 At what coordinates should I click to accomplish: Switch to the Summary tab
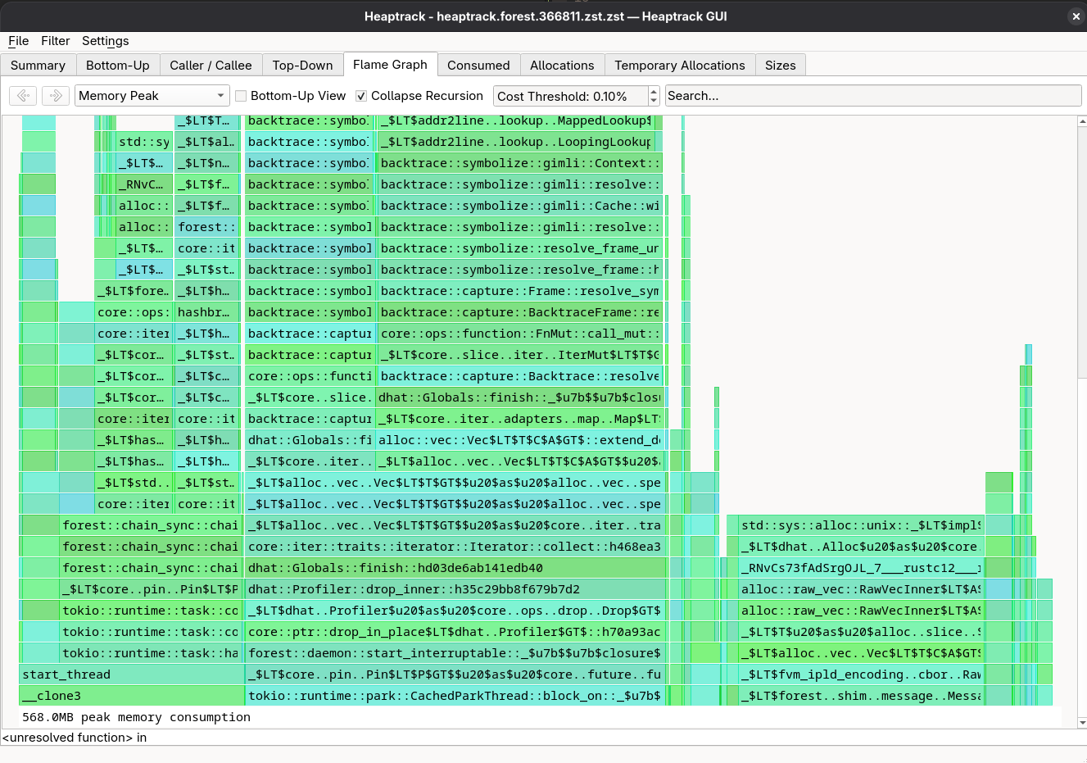(x=38, y=66)
